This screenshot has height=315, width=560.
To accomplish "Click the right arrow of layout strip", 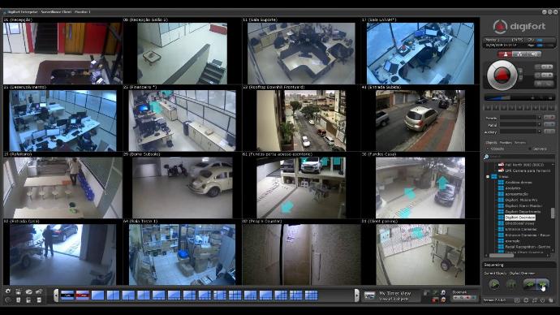I will tap(356, 296).
